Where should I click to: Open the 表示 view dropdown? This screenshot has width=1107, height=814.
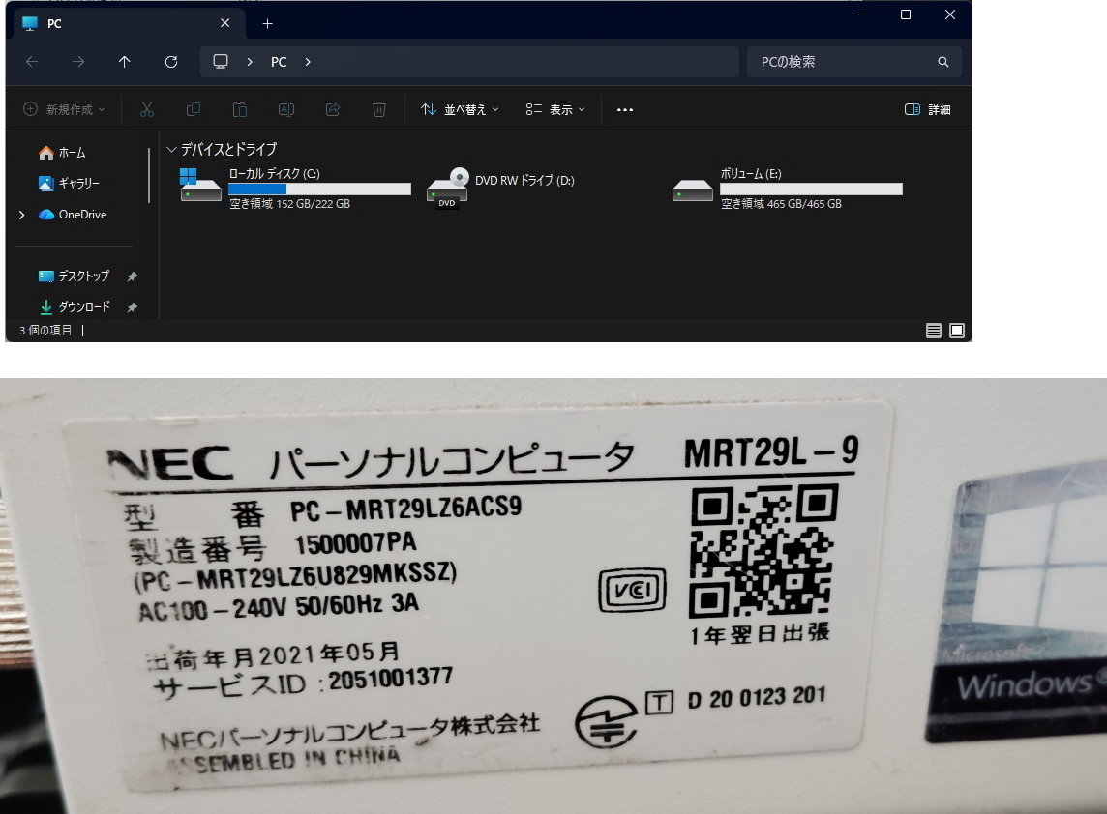555,109
